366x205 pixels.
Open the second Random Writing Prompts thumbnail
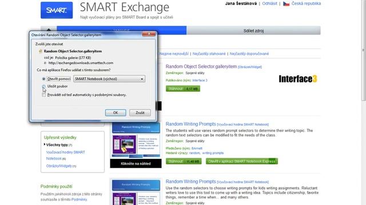point(136,192)
